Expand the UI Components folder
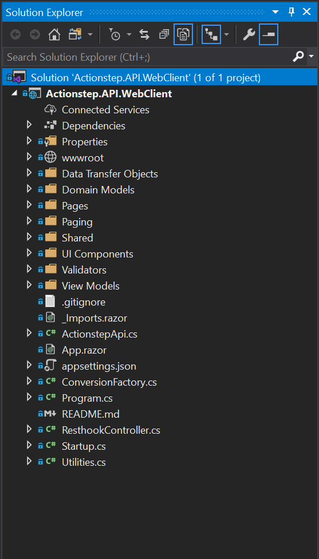This screenshot has width=319, height=559. (x=29, y=254)
